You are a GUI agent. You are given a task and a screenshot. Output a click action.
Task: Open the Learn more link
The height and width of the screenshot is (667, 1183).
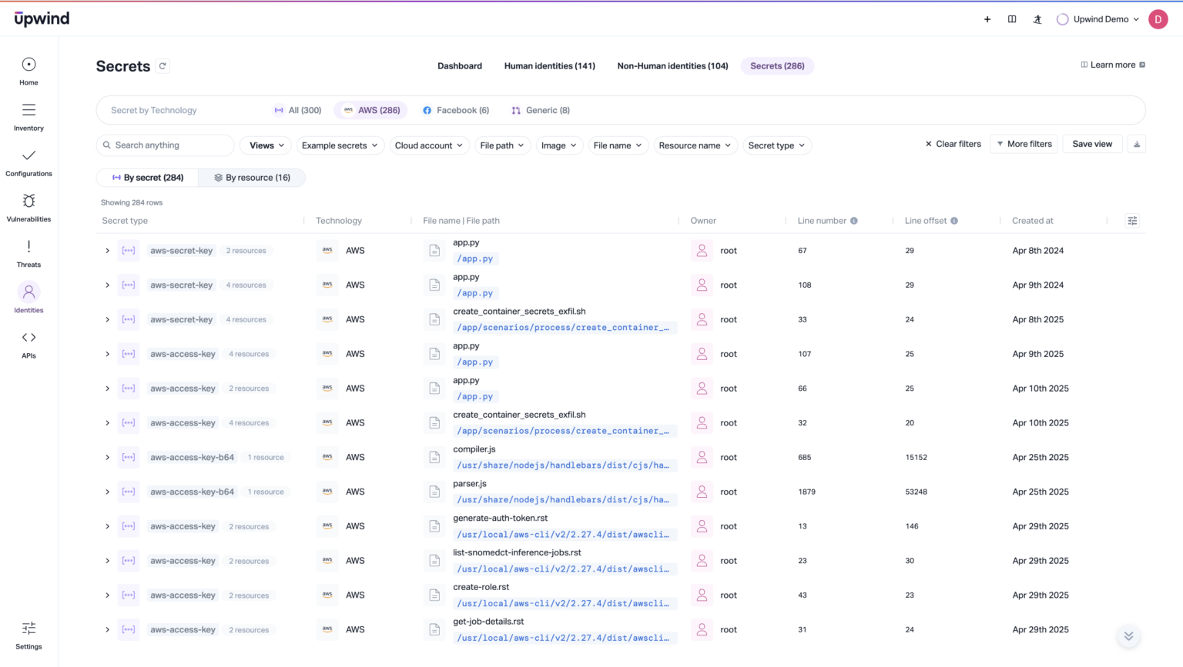[x=1113, y=65]
